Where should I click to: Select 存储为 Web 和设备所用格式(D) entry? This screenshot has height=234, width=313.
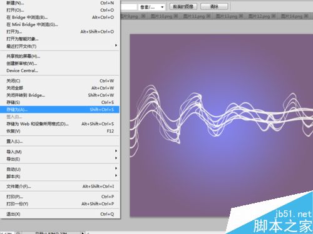click(x=60, y=124)
